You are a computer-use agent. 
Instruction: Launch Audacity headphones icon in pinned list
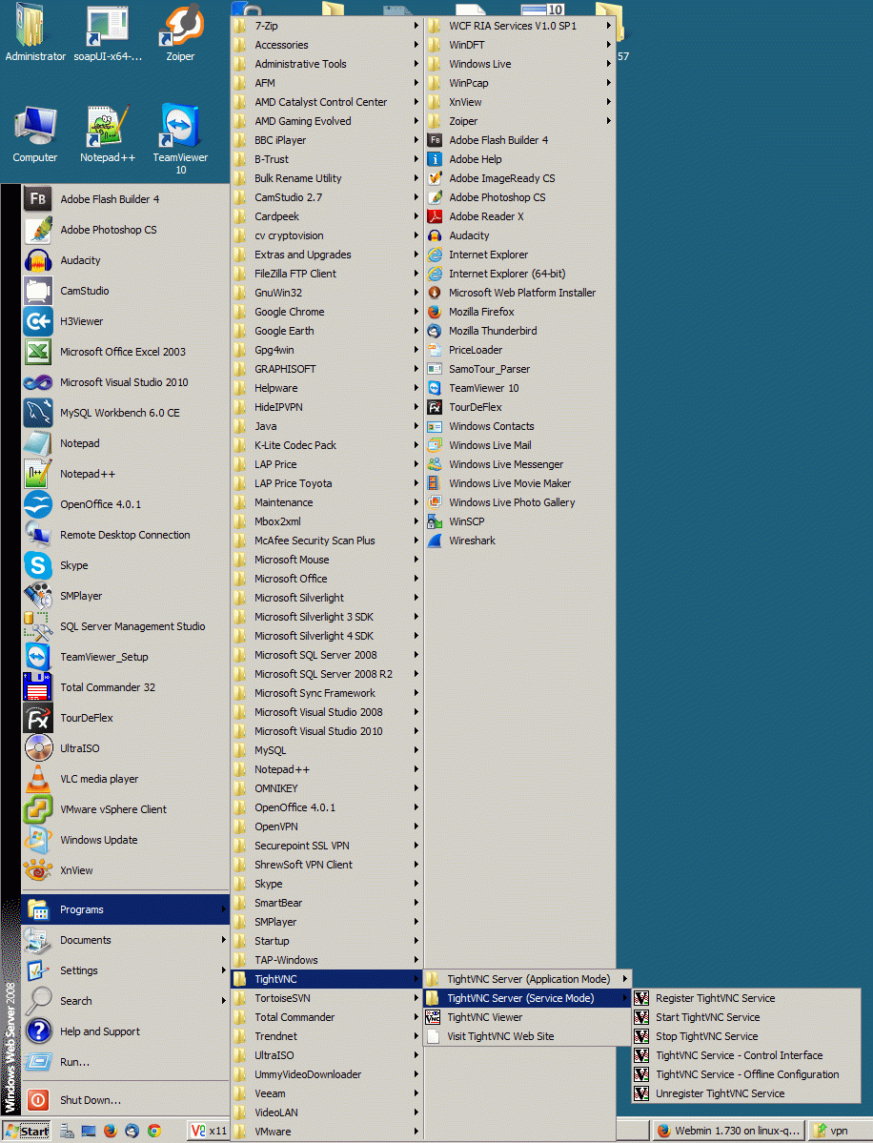[x=38, y=260]
